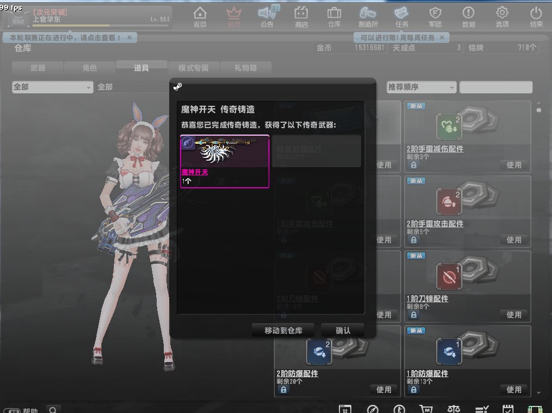Click 使用 for 1阶刀锋配件
552x413 pixels.
coord(514,315)
